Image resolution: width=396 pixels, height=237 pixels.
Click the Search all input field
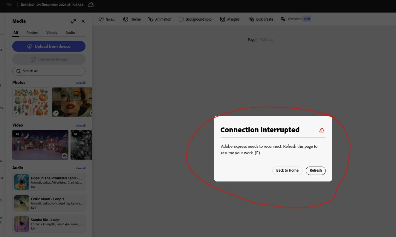pyautogui.click(x=49, y=71)
